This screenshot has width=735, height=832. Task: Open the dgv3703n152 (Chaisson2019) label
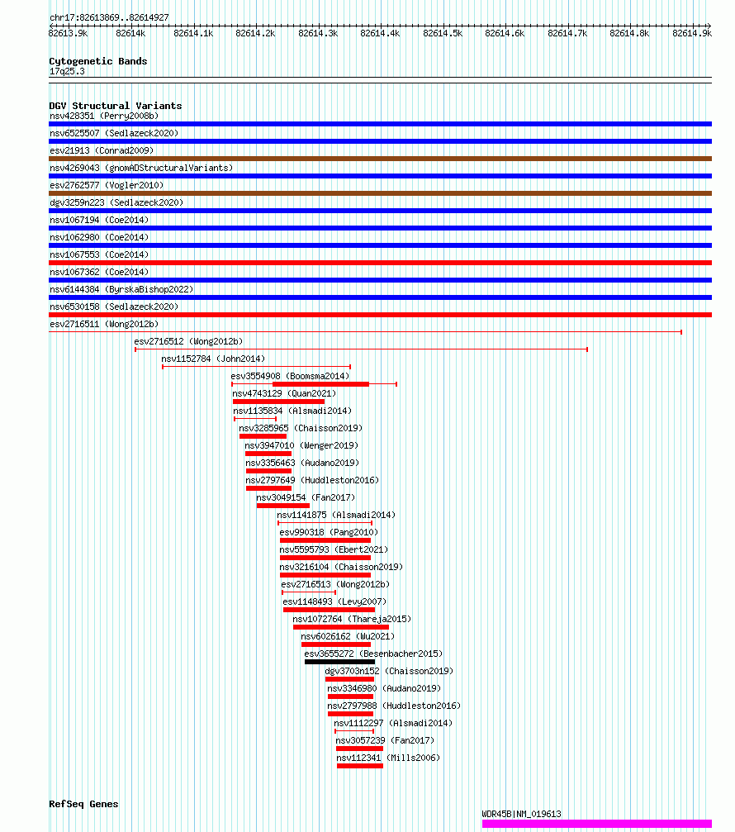[389, 671]
